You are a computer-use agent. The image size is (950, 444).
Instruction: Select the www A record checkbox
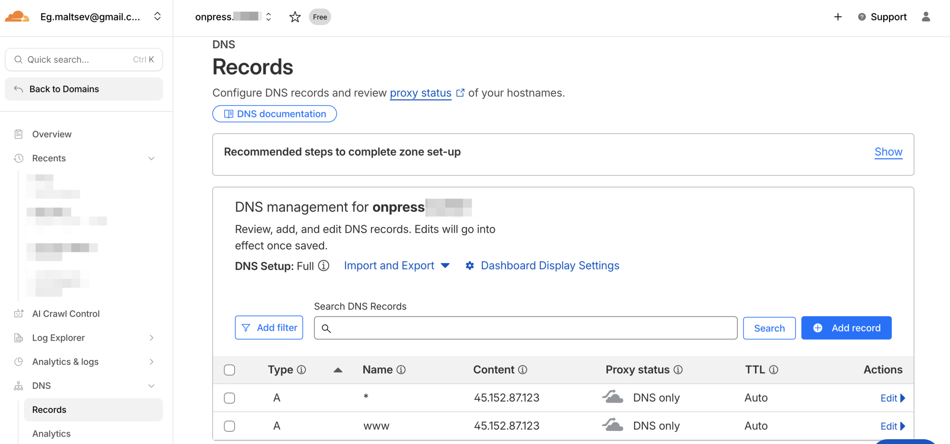229,426
